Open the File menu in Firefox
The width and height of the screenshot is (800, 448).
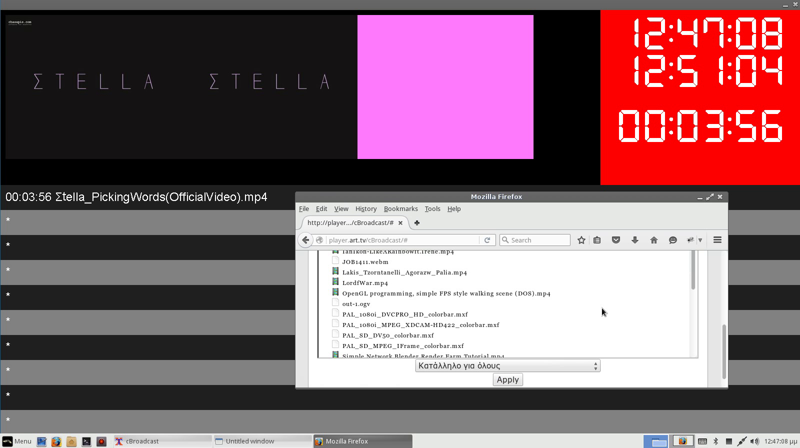(x=304, y=209)
